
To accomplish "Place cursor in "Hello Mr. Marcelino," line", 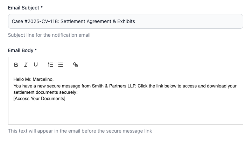I will tap(34, 79).
